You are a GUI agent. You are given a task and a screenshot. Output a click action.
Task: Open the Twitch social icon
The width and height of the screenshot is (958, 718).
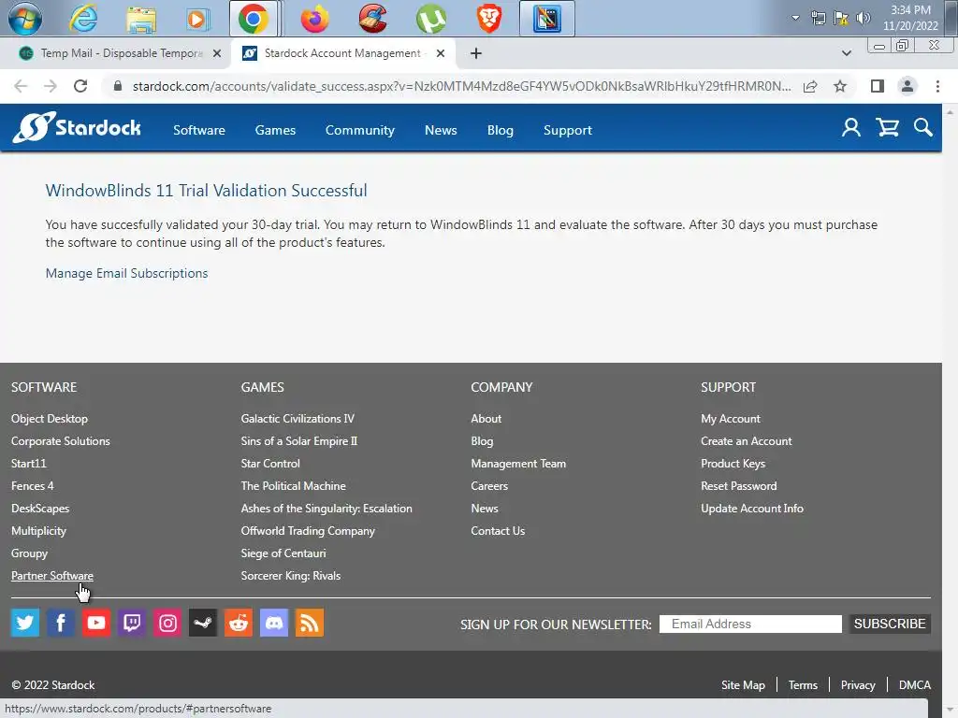(x=131, y=623)
